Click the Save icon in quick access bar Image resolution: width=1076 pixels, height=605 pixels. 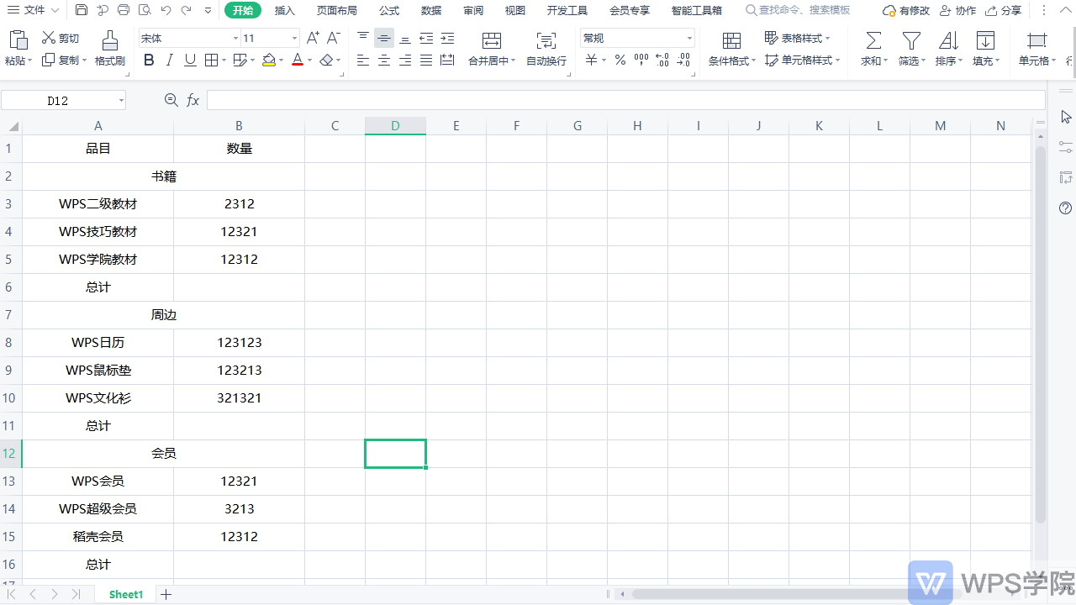[x=82, y=10]
